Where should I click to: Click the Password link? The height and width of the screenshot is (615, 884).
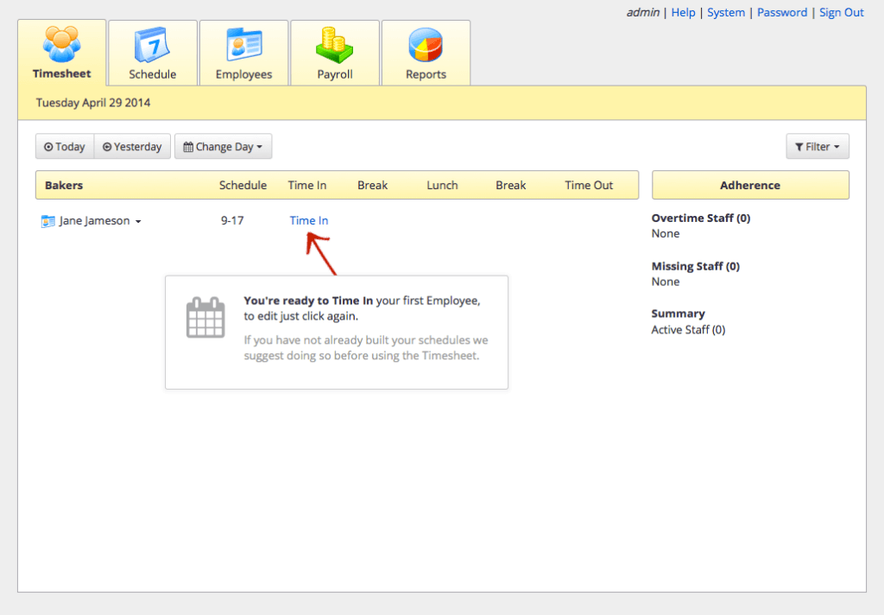[782, 13]
